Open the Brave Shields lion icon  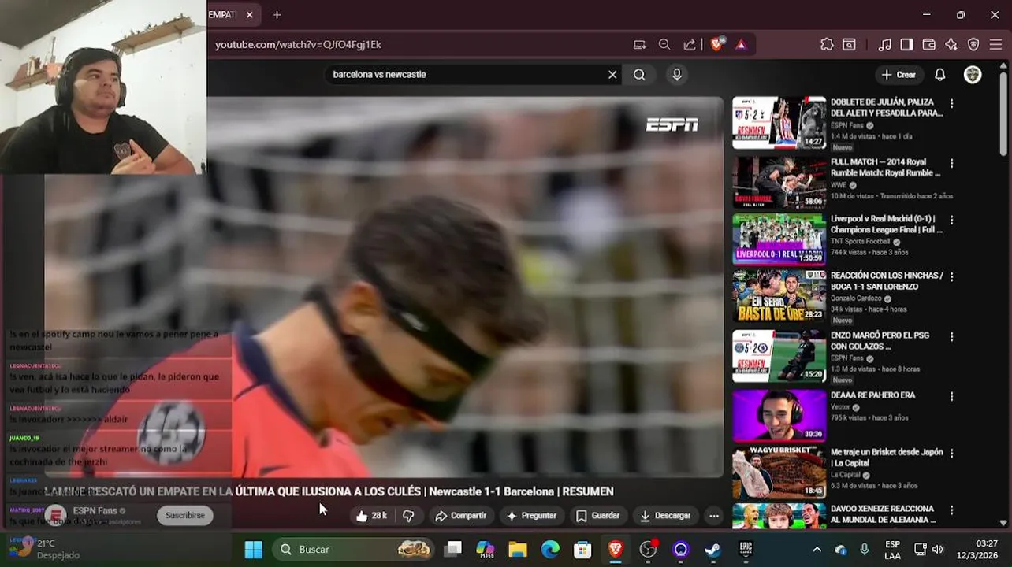(x=716, y=45)
